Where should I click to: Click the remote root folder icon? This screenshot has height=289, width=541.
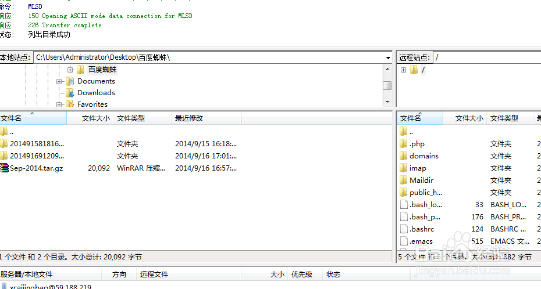click(414, 70)
